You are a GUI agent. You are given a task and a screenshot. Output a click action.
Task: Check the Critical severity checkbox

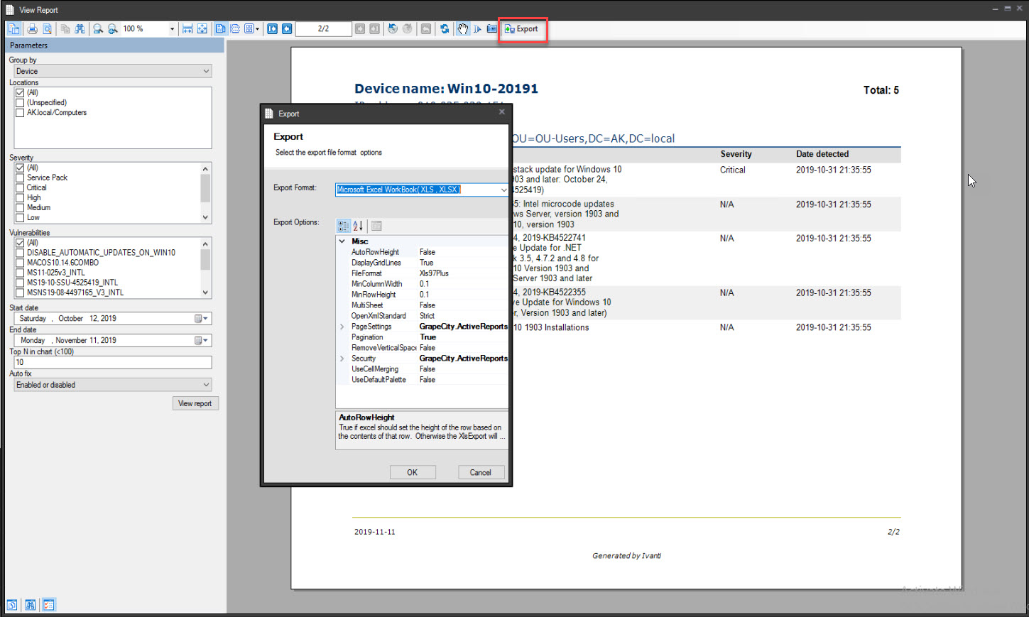coord(19,187)
